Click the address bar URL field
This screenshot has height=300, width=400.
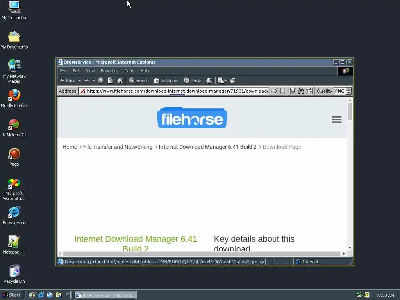coord(177,91)
